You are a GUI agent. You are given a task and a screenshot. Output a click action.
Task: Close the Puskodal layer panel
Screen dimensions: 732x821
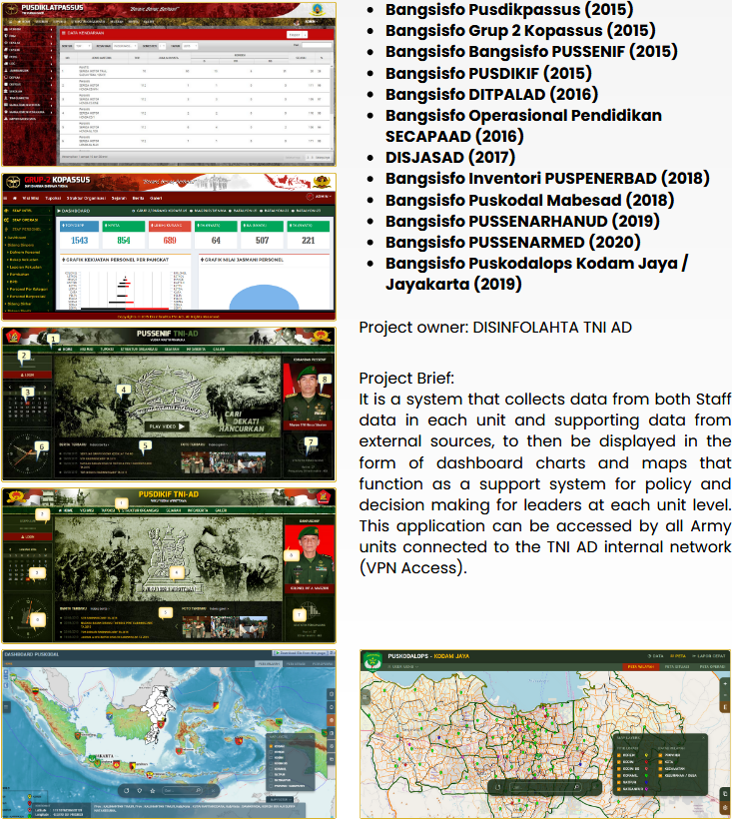[x=311, y=736]
